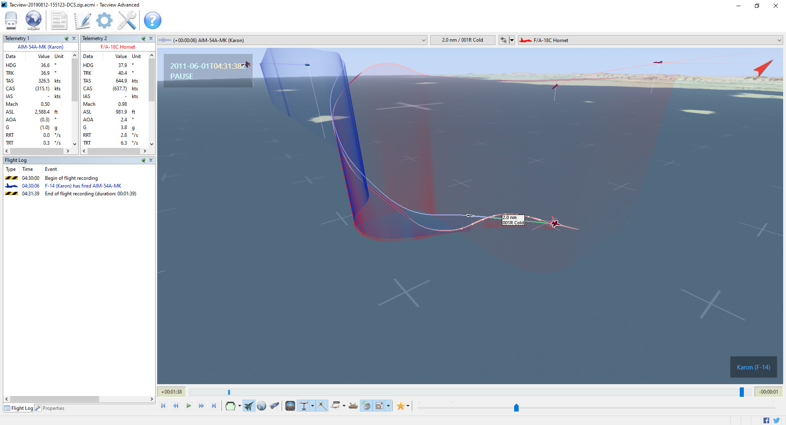Switch to the Flight Log tab

(x=19, y=408)
